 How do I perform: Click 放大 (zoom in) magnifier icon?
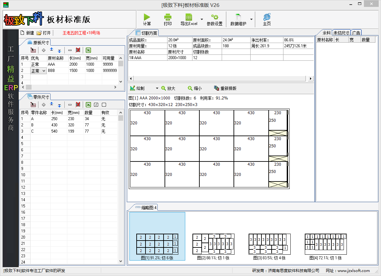click(x=164, y=88)
